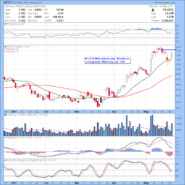The height and width of the screenshot is (185, 185).
Task: Click the Apr label on price axis
Action: (x=114, y=111)
